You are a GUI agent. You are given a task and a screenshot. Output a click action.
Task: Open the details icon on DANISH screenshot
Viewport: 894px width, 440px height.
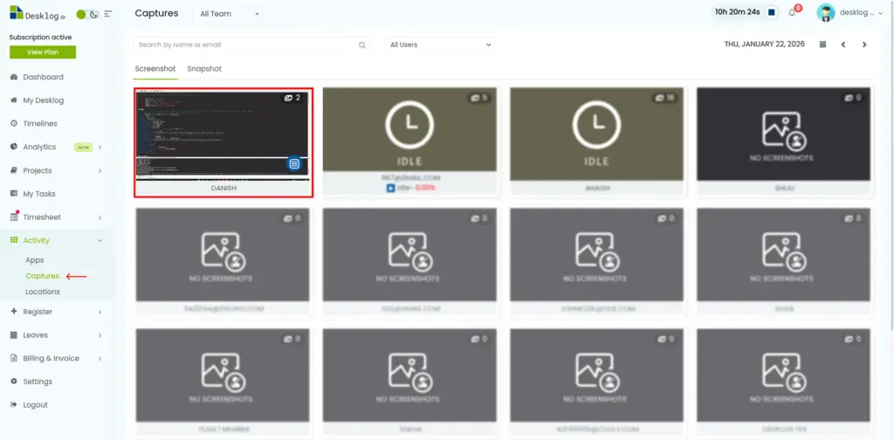coord(294,163)
